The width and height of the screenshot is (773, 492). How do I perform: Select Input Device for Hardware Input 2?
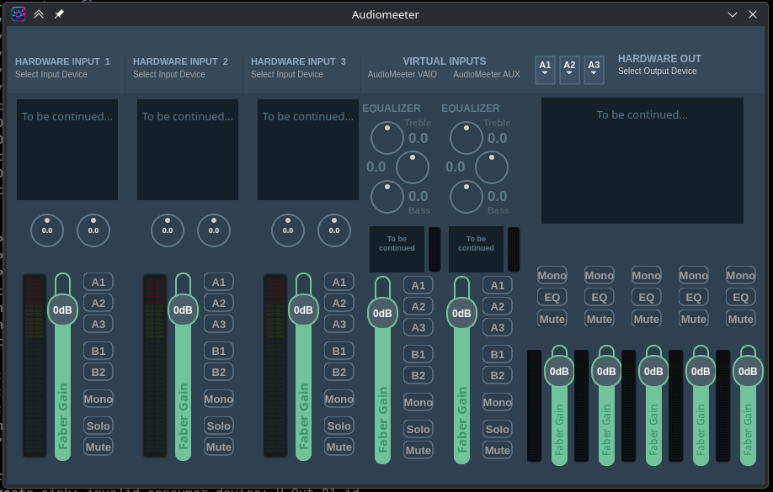pyautogui.click(x=169, y=74)
